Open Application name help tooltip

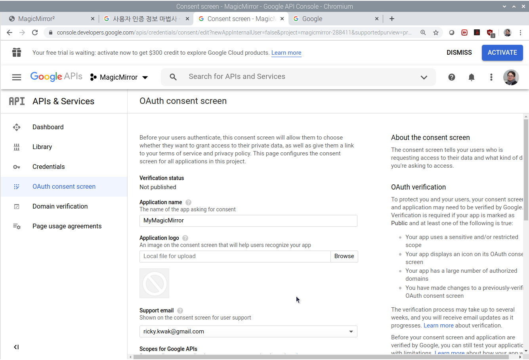click(189, 202)
